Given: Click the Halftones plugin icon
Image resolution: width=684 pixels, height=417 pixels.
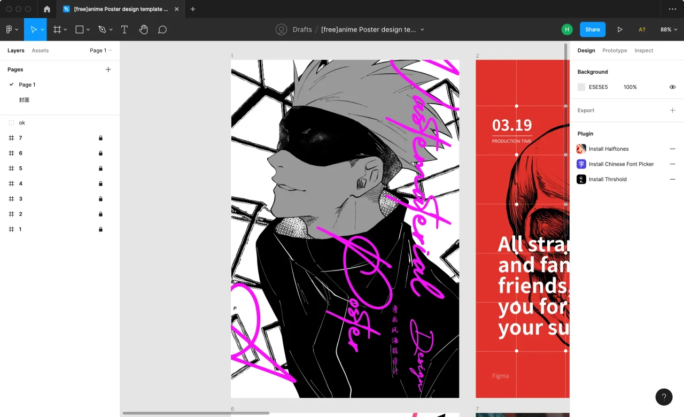Looking at the screenshot, I should (581, 149).
